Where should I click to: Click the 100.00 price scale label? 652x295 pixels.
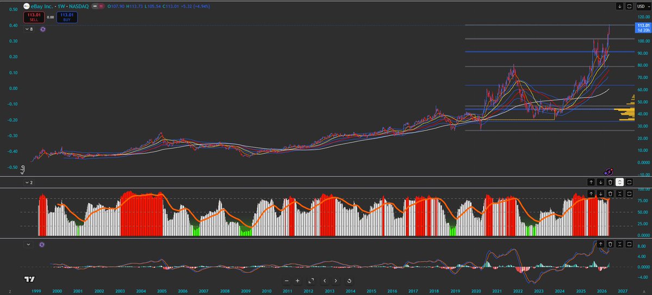tap(643, 41)
